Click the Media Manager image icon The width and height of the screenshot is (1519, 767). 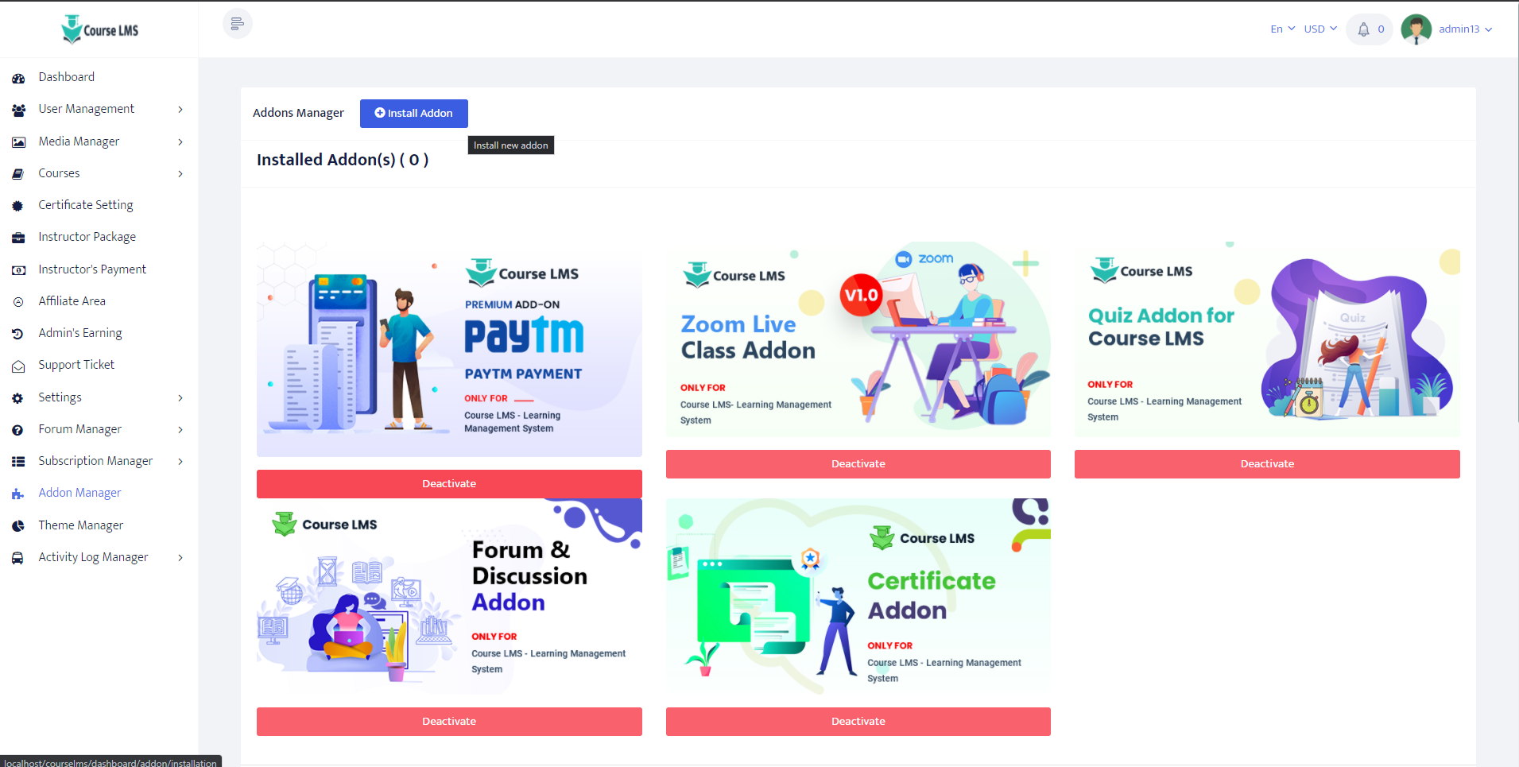18,142
